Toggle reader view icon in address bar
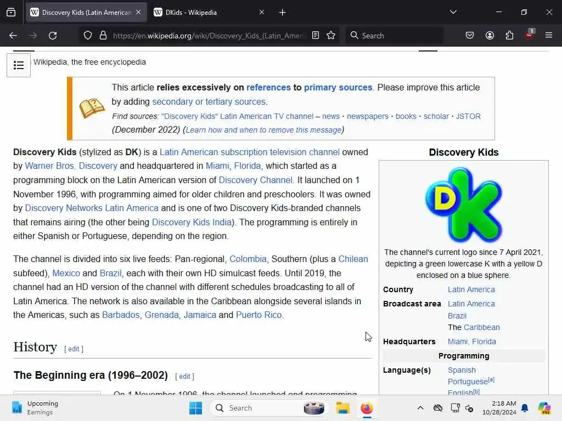The height and width of the screenshot is (421, 562). click(x=316, y=36)
